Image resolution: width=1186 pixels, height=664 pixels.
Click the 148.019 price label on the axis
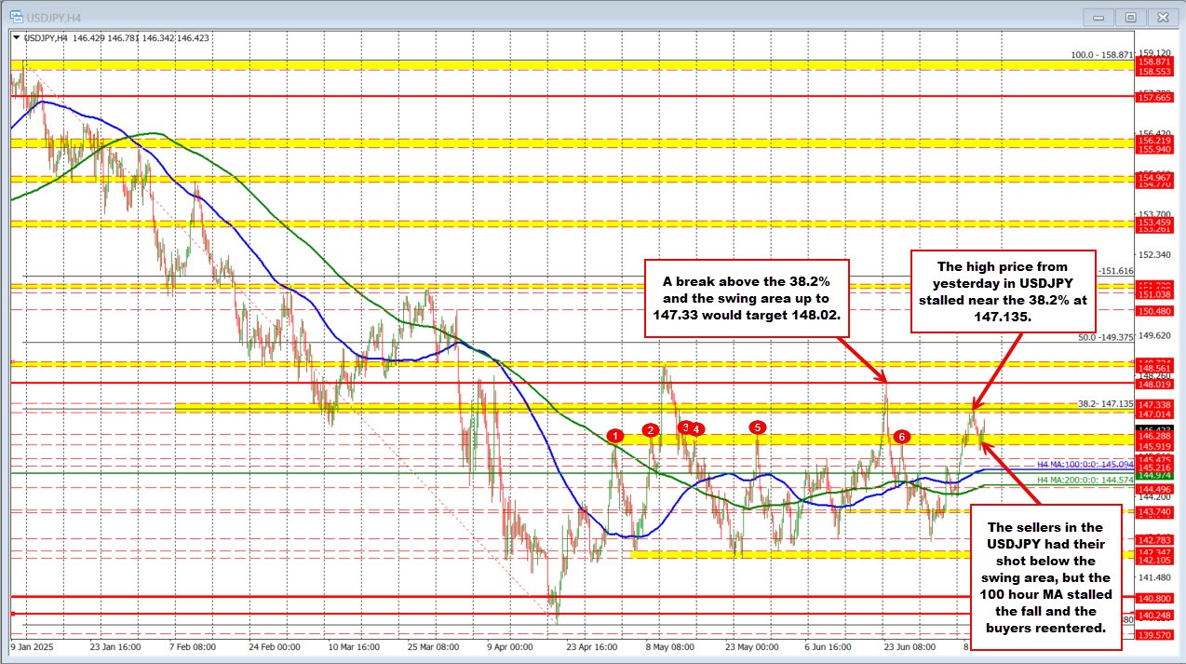pyautogui.click(x=1153, y=383)
